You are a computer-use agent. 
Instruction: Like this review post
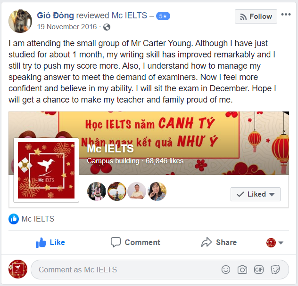tap(50, 242)
